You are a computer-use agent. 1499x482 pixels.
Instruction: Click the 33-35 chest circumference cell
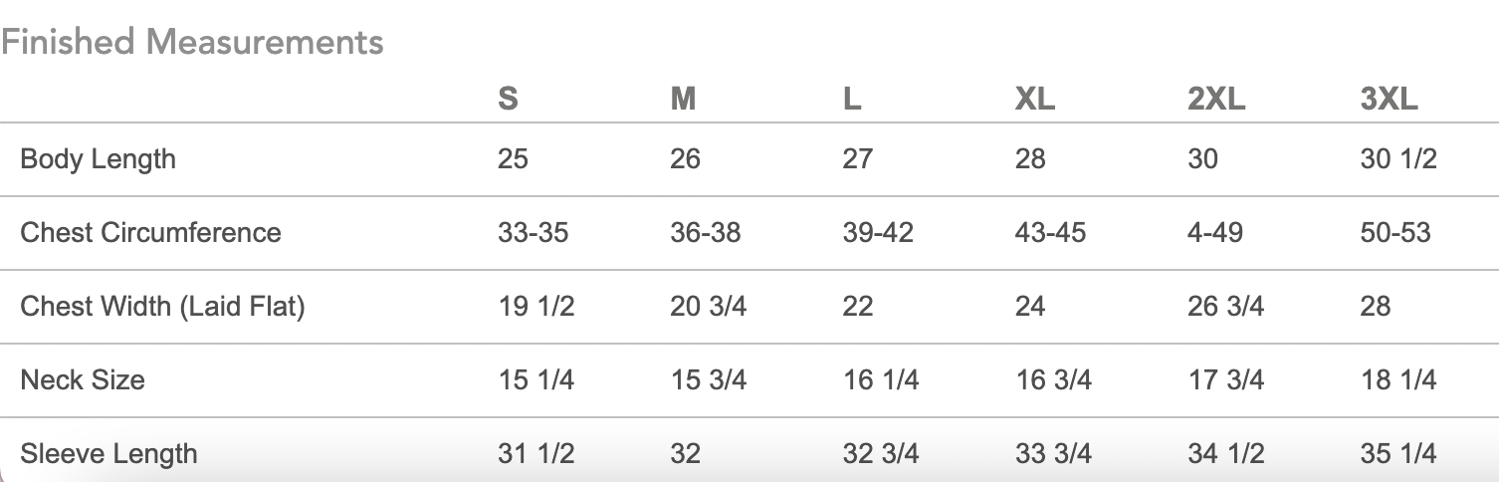pos(533,233)
